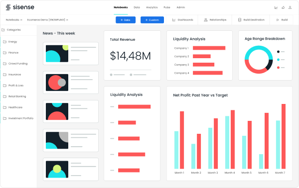This screenshot has height=188, width=299.
Task: Open the Energy folder icon
Action: click(x=5, y=42)
